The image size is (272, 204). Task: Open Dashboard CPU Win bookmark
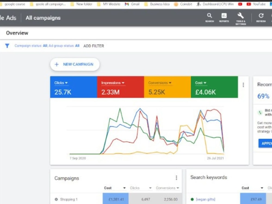pyautogui.click(x=215, y=4)
